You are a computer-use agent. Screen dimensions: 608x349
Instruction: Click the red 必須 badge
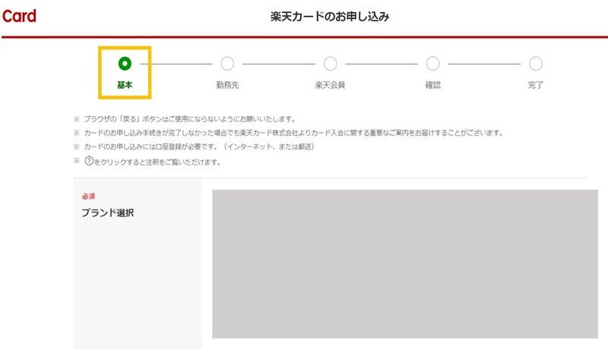click(x=88, y=197)
